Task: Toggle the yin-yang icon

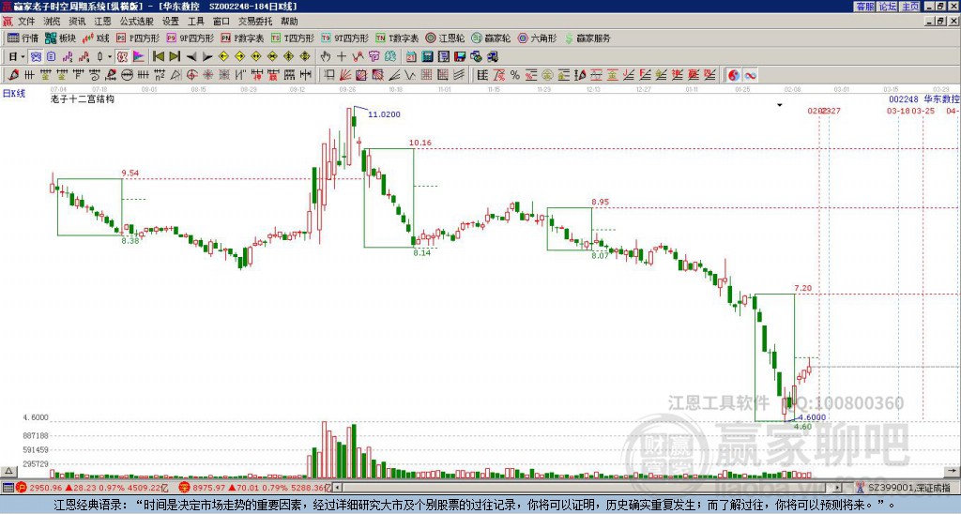Action: (733, 75)
